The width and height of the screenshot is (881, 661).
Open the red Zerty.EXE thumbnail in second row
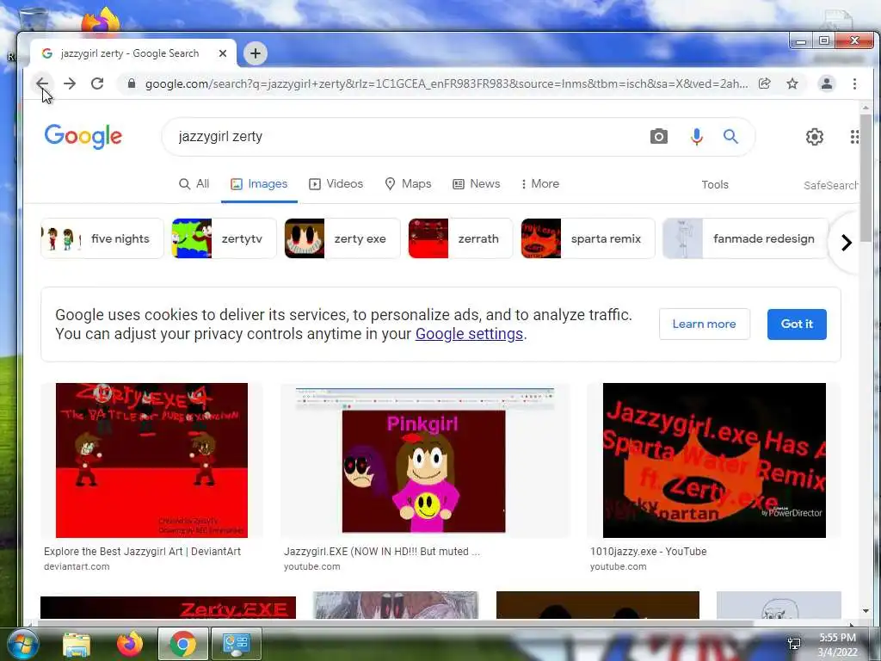point(168,608)
